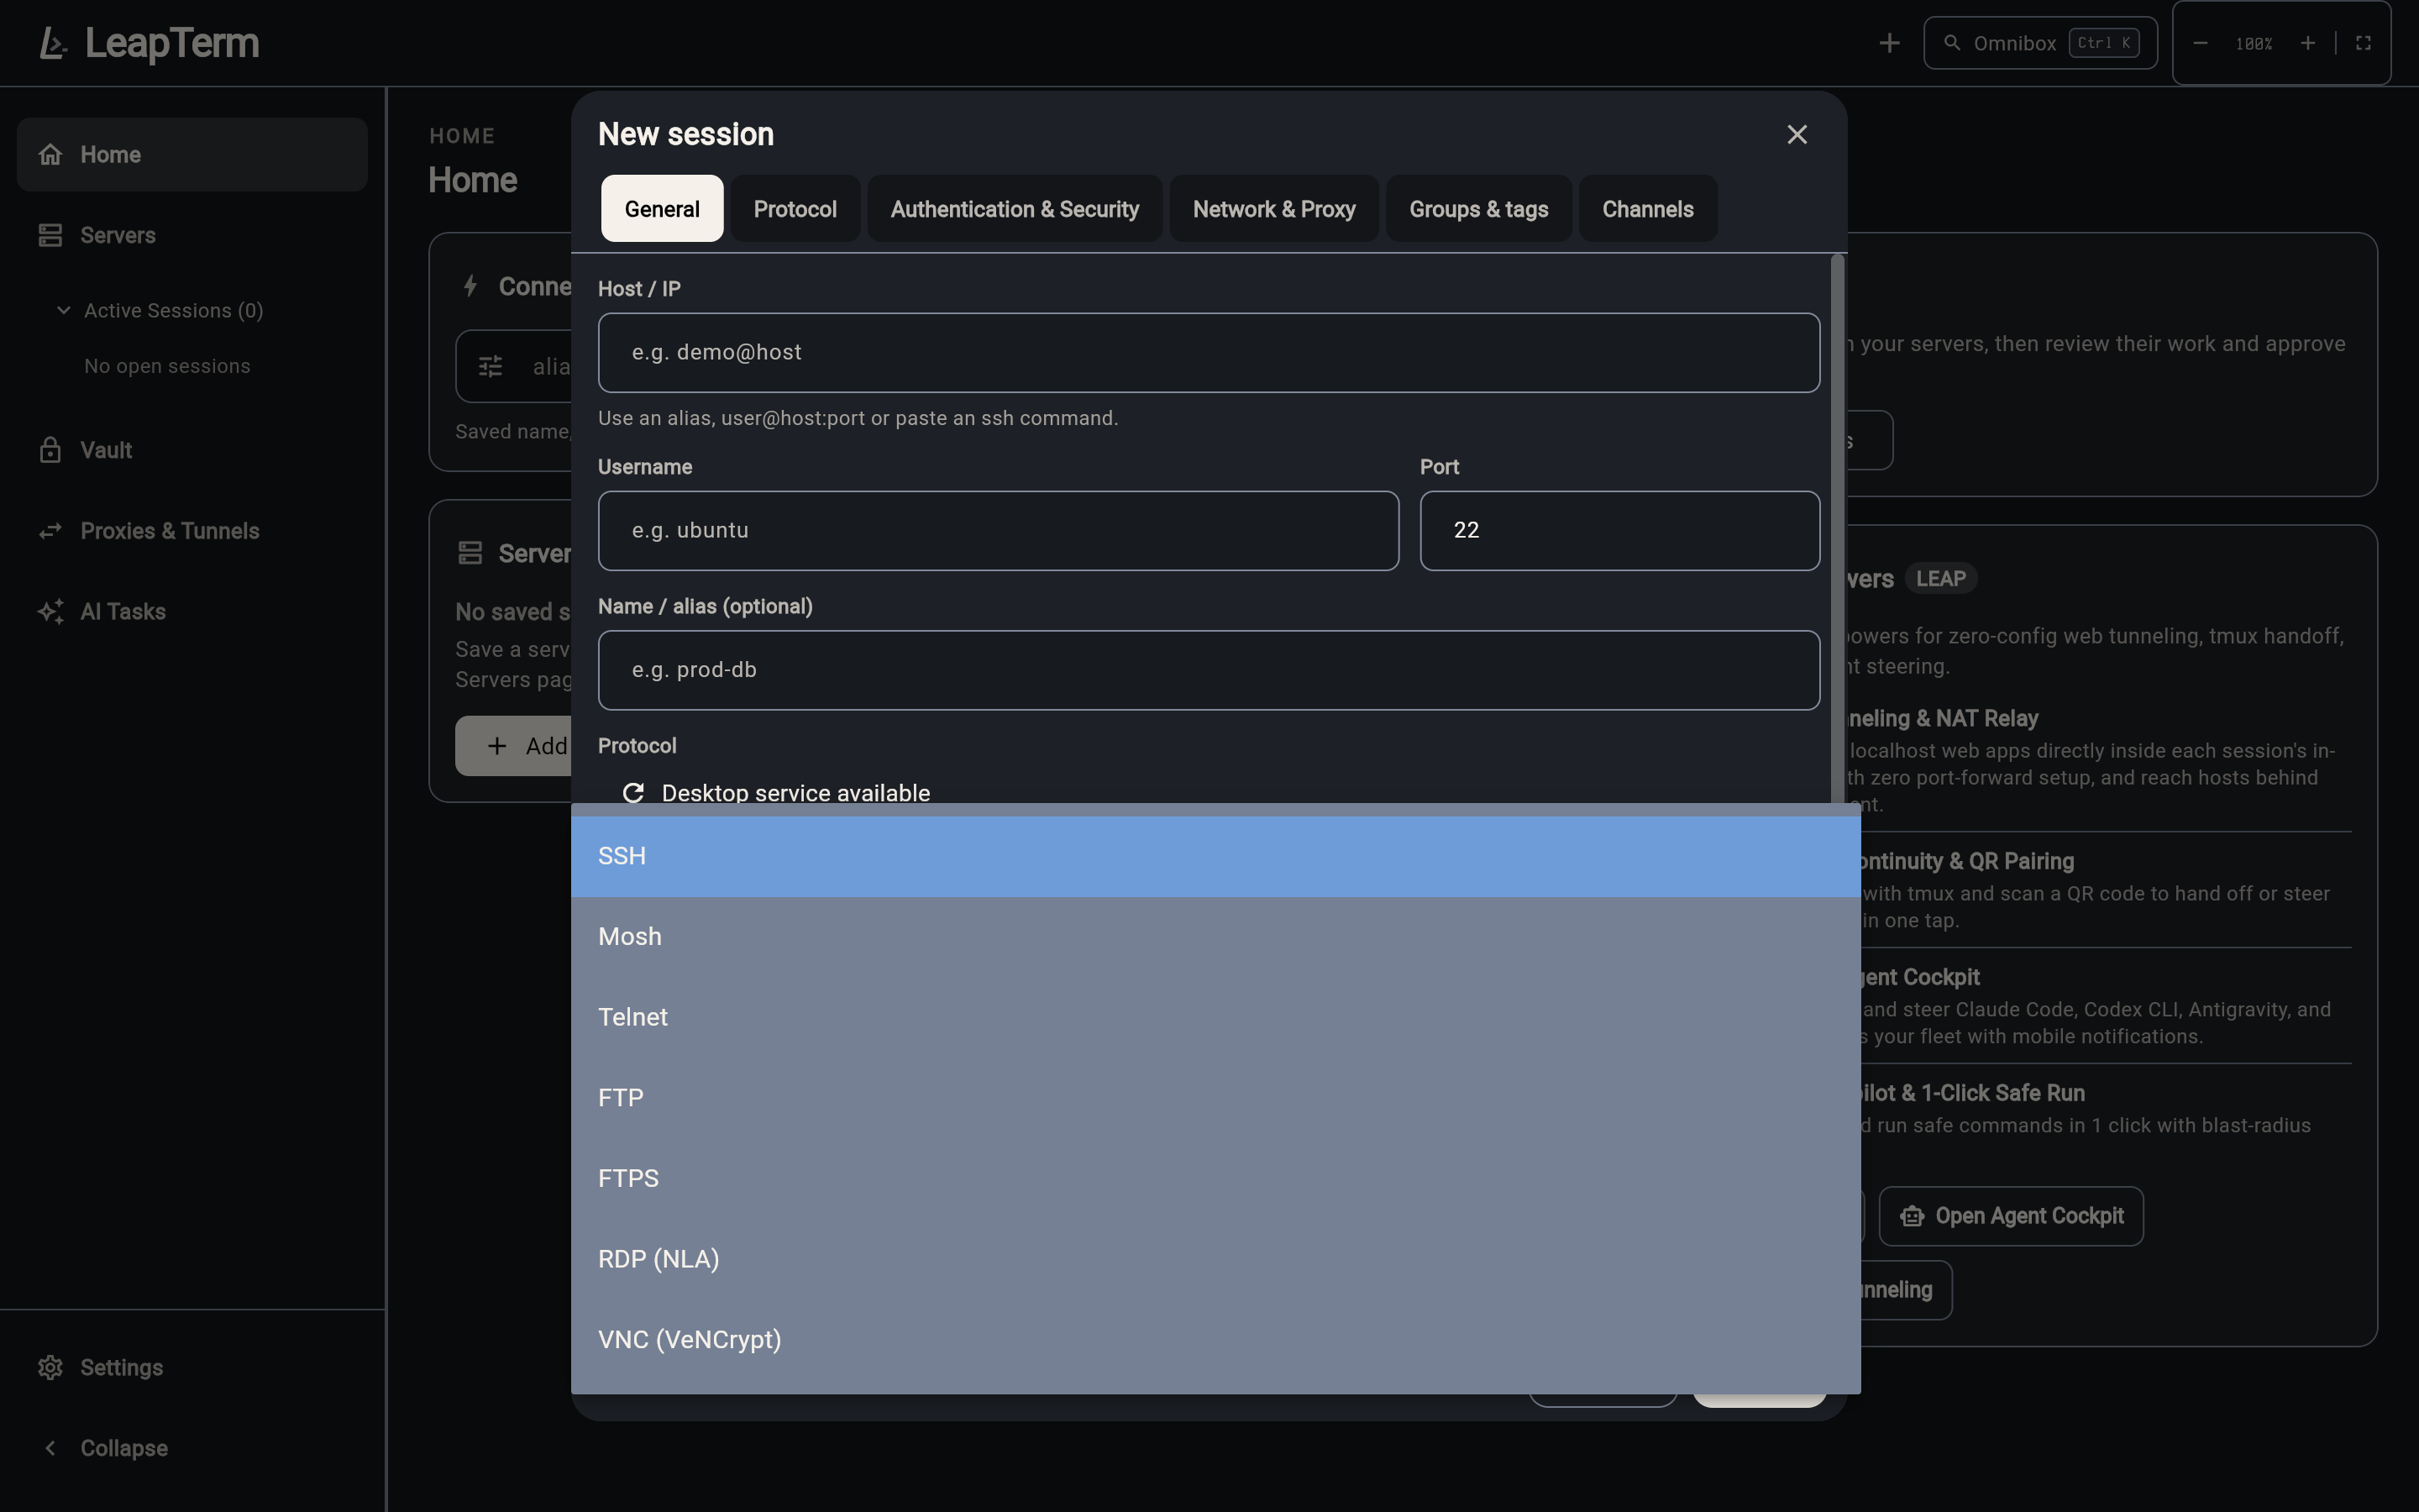Pick FTPS protocol option
This screenshot has height=1512, width=2419.
tap(1215, 1179)
